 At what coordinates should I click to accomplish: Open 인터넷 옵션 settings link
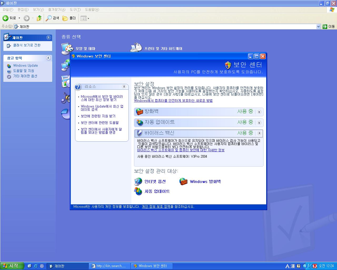pyautogui.click(x=155, y=181)
